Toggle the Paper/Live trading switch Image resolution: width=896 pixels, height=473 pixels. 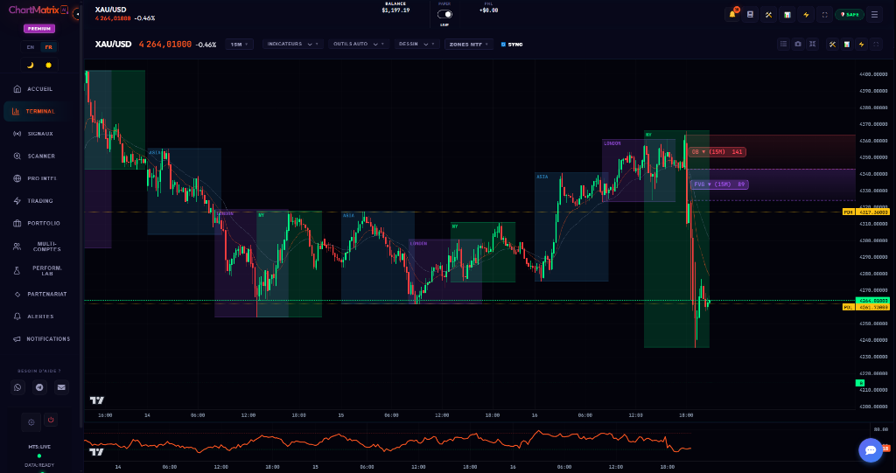444,14
